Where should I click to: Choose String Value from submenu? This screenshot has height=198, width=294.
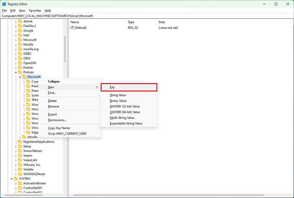[129, 95]
